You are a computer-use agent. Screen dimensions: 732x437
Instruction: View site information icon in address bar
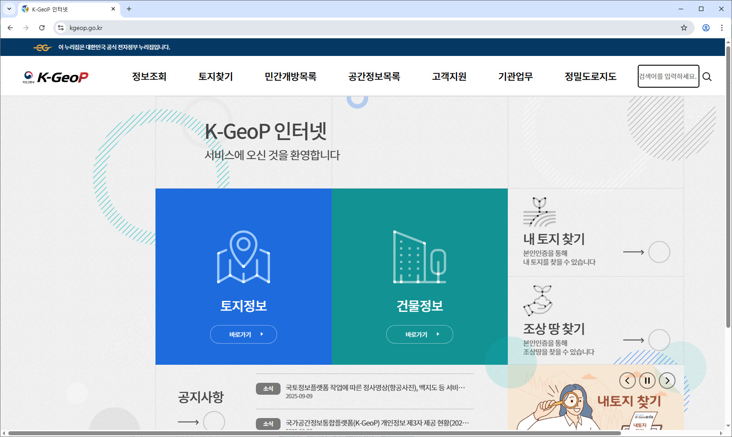(x=61, y=28)
